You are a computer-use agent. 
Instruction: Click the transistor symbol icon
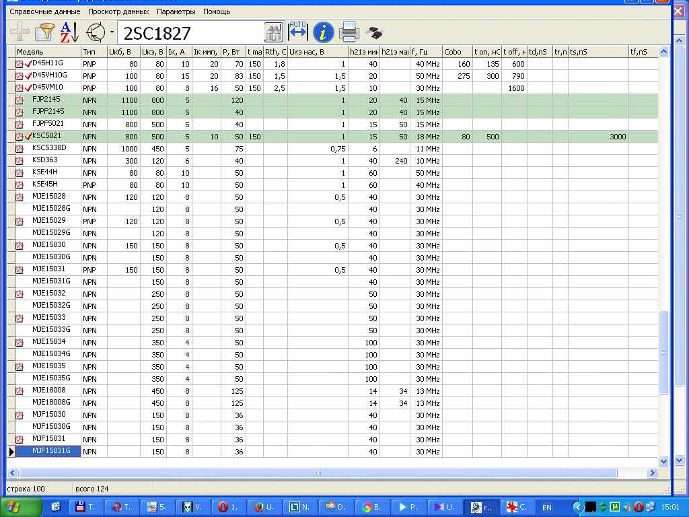96,32
